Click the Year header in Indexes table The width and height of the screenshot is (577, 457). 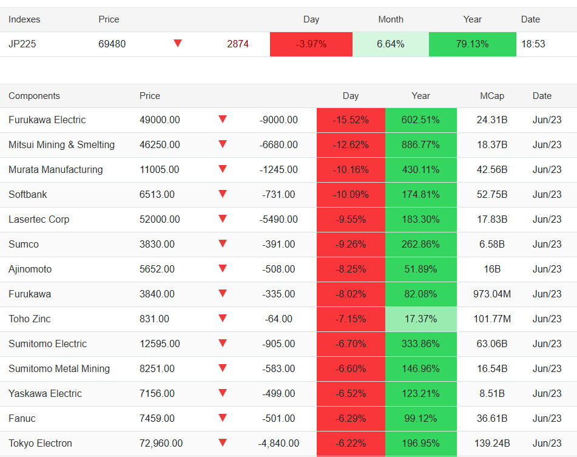click(x=473, y=19)
